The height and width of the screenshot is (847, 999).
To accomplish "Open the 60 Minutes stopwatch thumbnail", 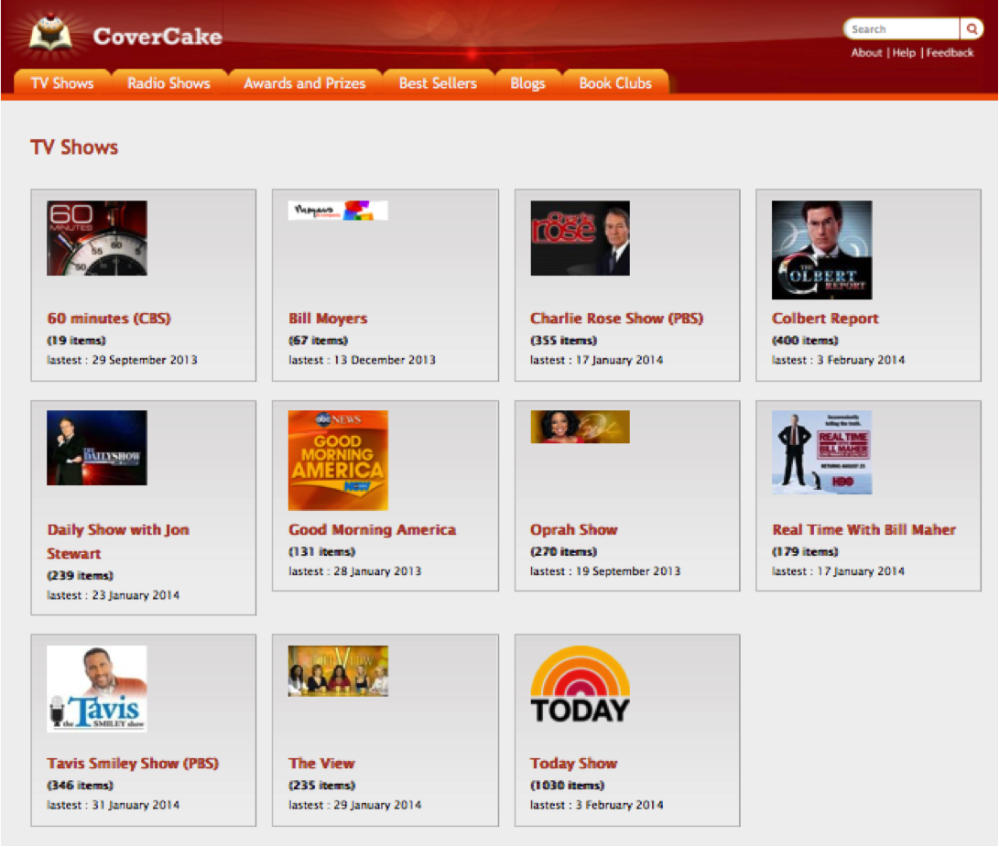I will [97, 238].
